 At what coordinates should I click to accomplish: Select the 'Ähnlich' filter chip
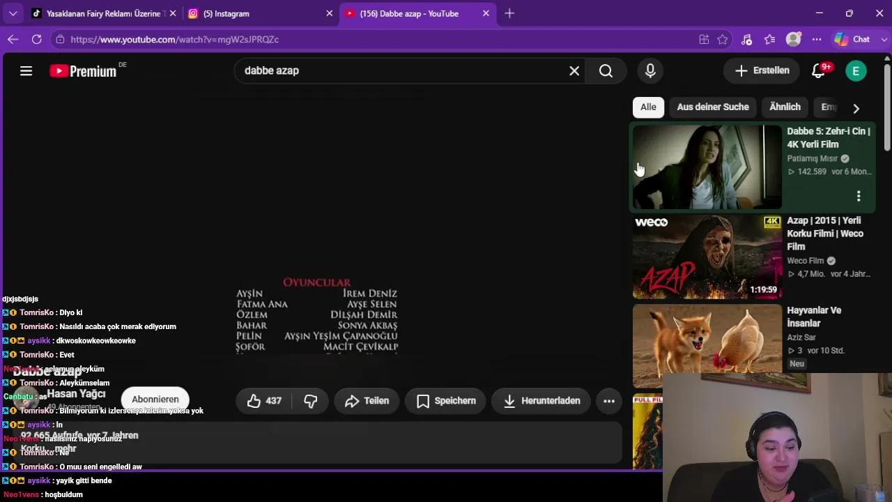coord(785,107)
